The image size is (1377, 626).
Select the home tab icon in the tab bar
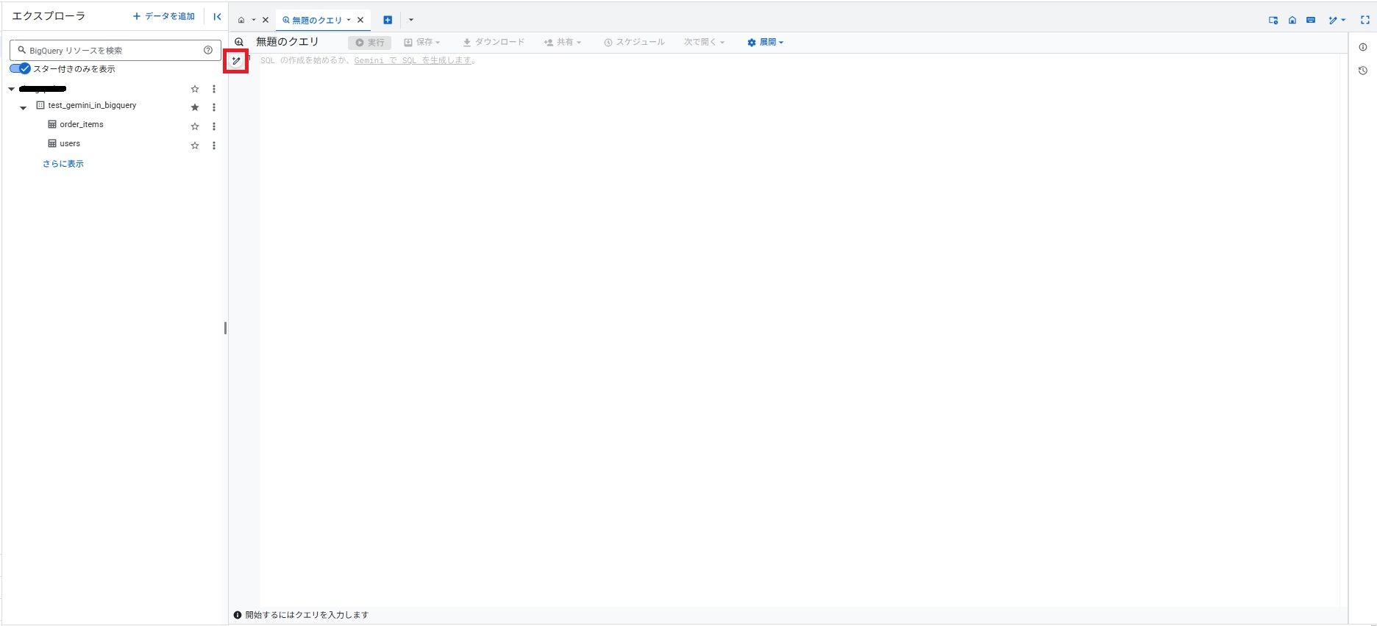click(x=241, y=20)
